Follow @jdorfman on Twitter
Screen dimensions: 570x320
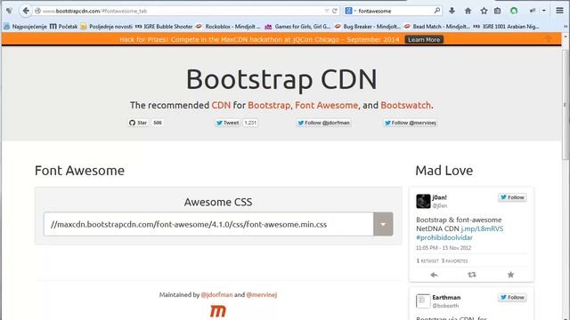pyautogui.click(x=323, y=123)
